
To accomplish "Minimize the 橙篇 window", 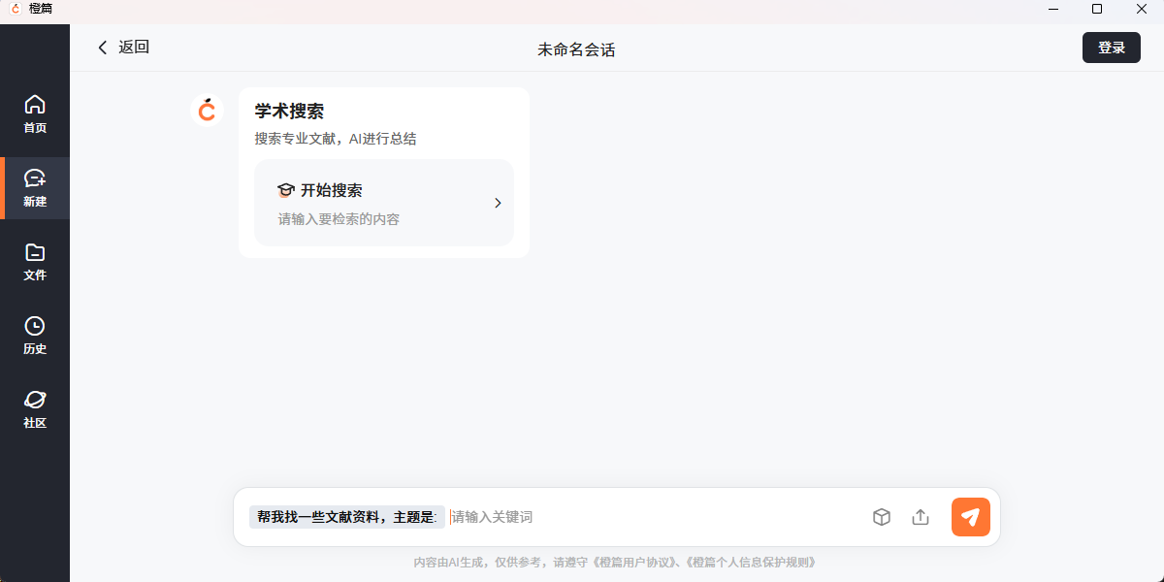I will (x=1053, y=9).
